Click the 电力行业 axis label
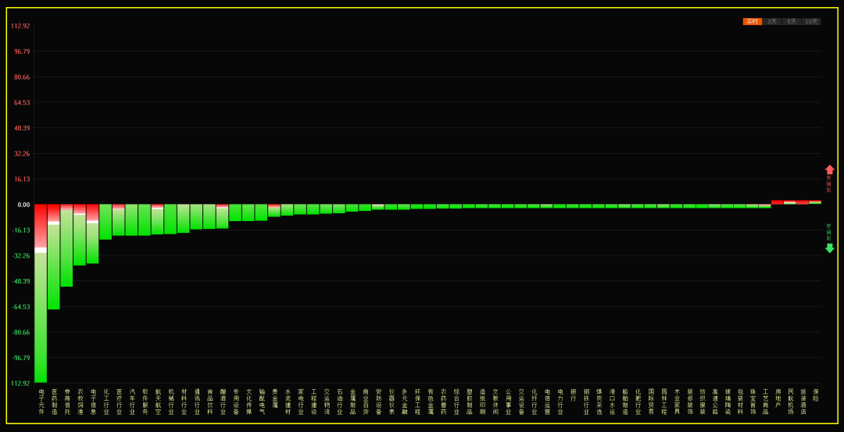The width and height of the screenshot is (844, 432). 560,402
